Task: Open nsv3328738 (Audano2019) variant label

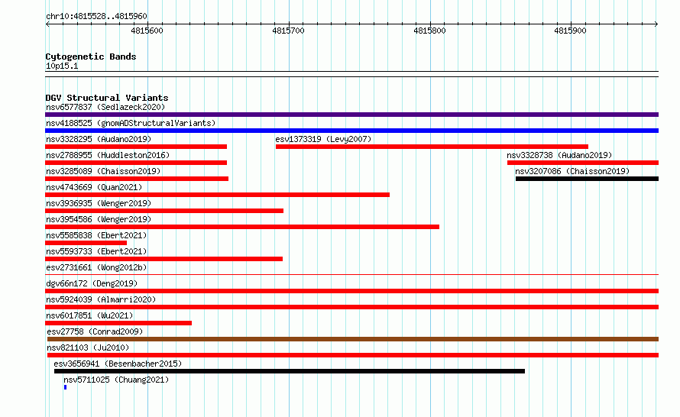Action: (559, 155)
